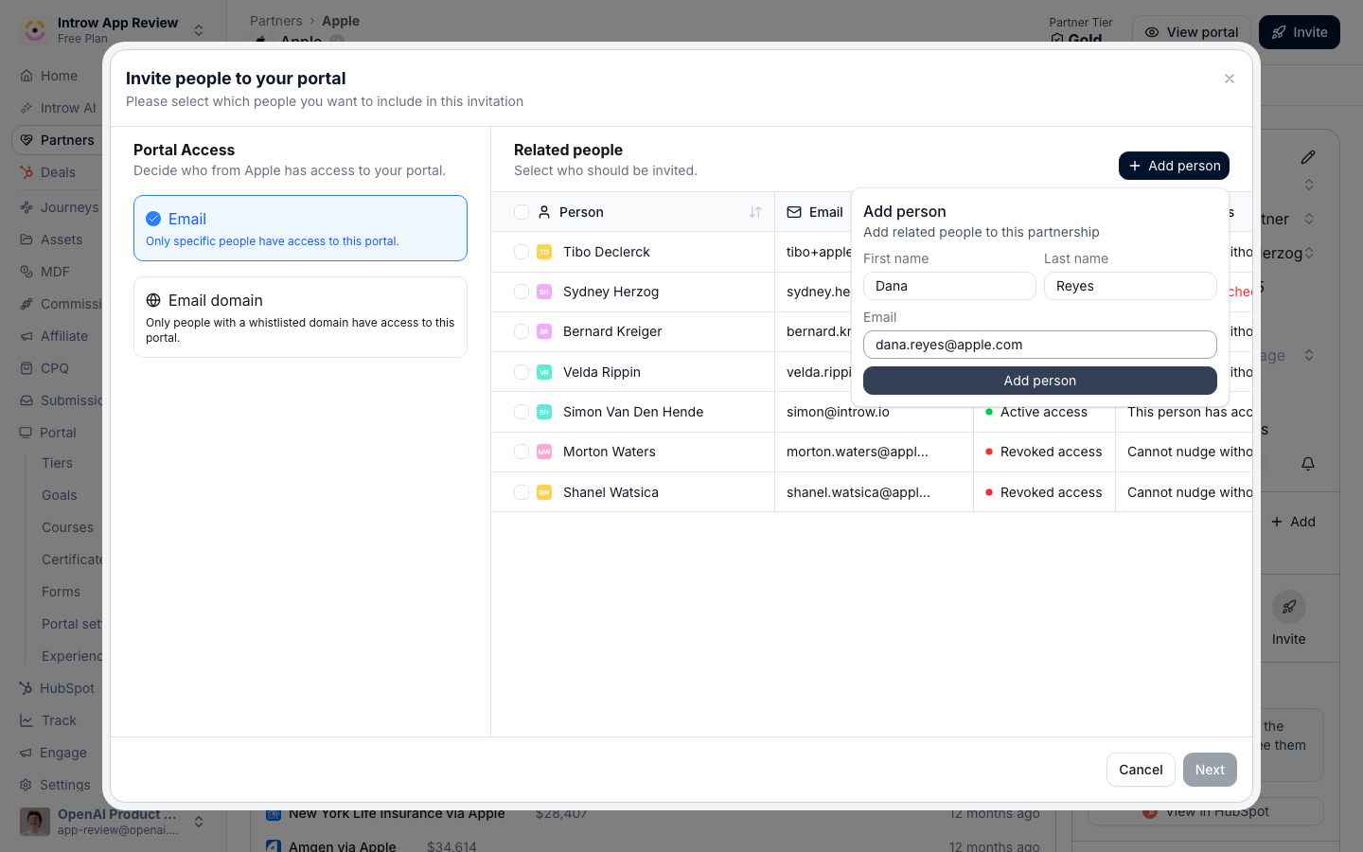Sort the Person column with the arrows icon
The height and width of the screenshot is (852, 1363).
pyautogui.click(x=755, y=212)
